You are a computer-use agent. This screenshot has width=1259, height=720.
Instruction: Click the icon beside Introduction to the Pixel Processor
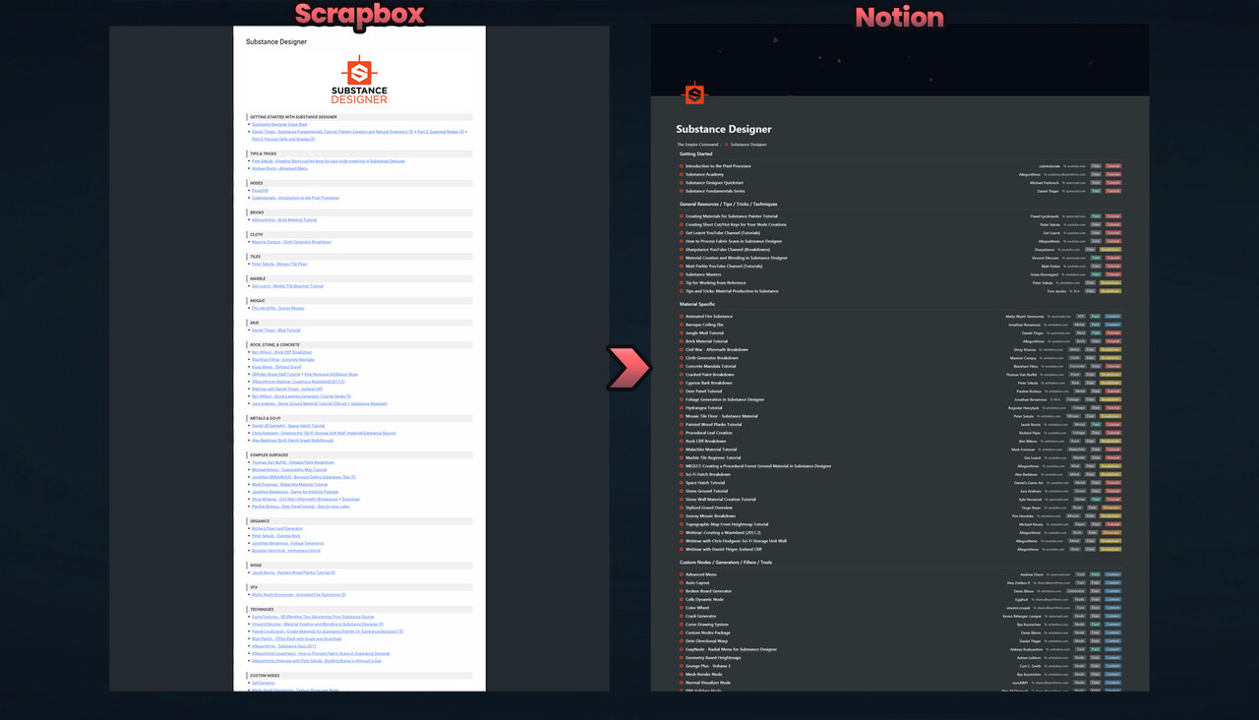(x=681, y=166)
